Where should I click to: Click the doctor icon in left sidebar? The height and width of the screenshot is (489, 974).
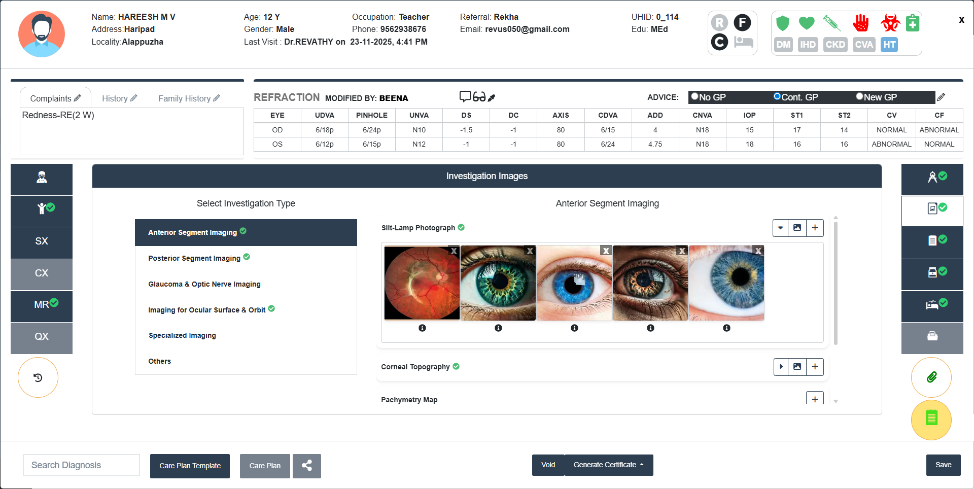(42, 178)
